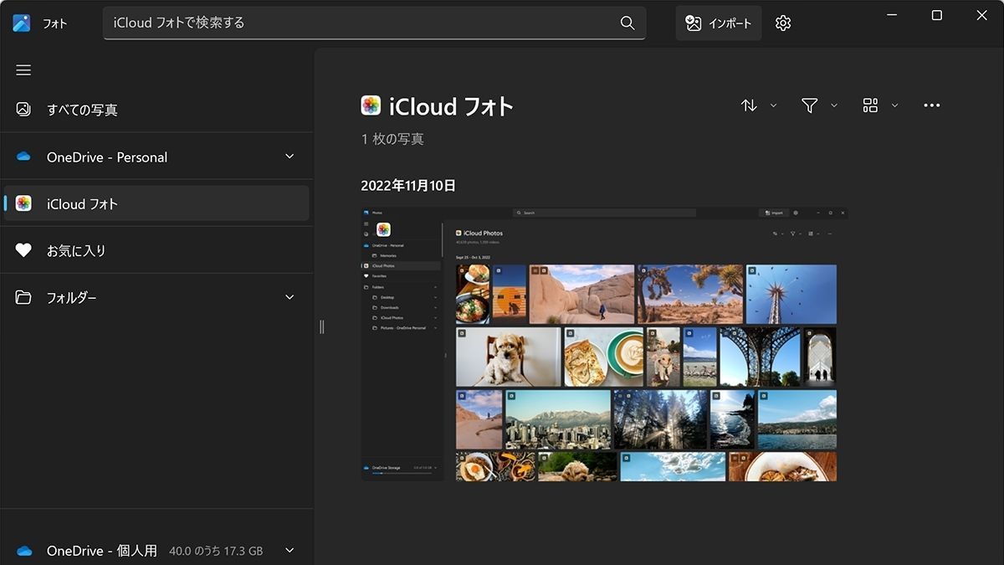
Task: Select OneDrive - Personal in the sidebar
Action: pos(156,157)
